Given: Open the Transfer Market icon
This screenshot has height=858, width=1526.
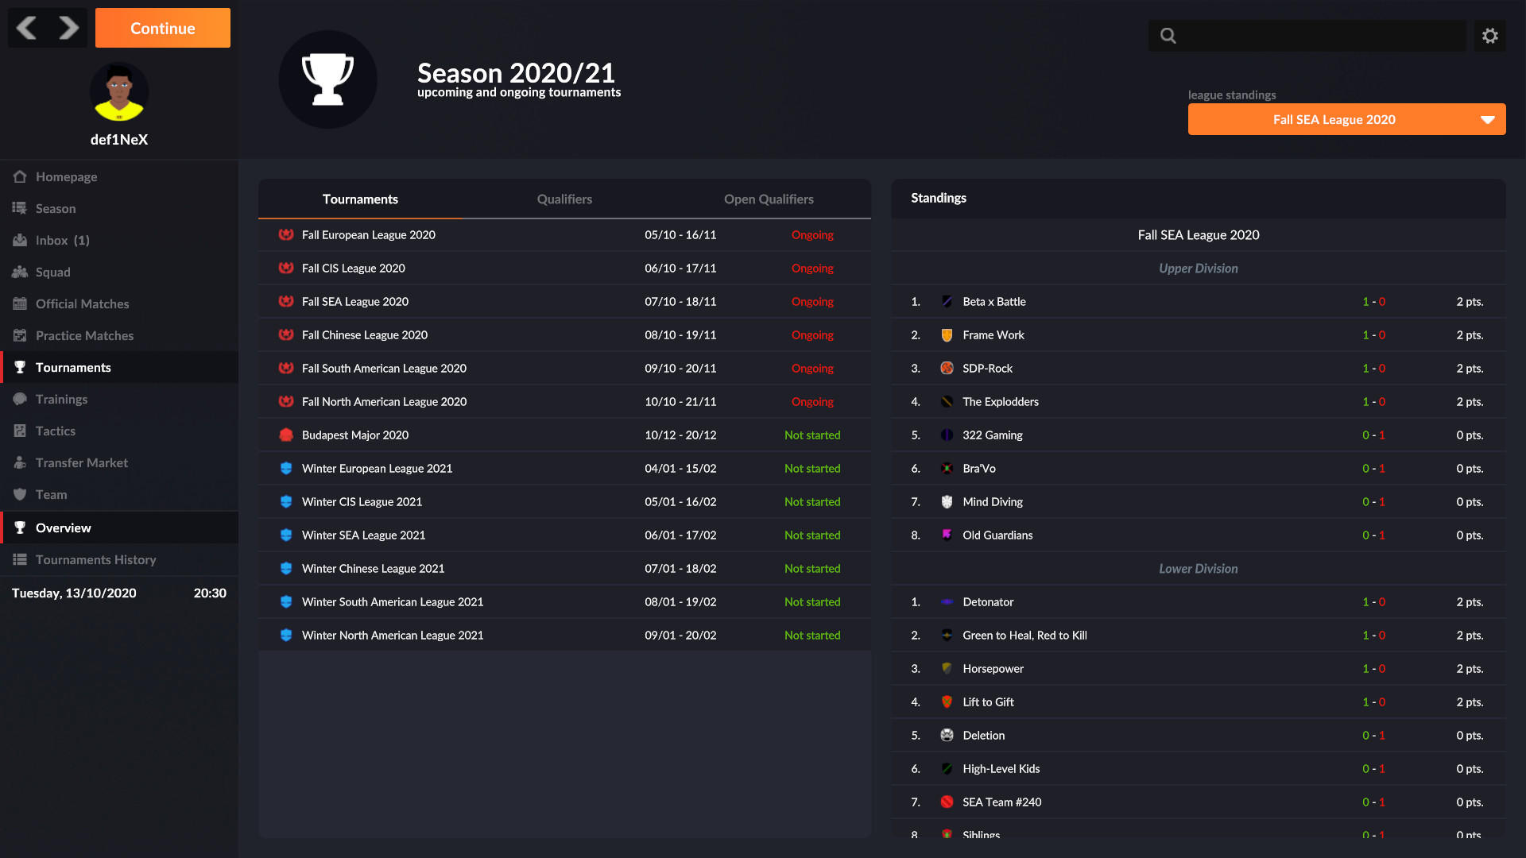Looking at the screenshot, I should pyautogui.click(x=19, y=462).
